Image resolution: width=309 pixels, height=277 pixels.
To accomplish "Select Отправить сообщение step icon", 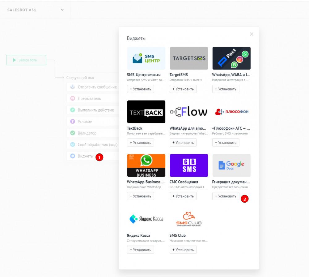I will click(73, 87).
